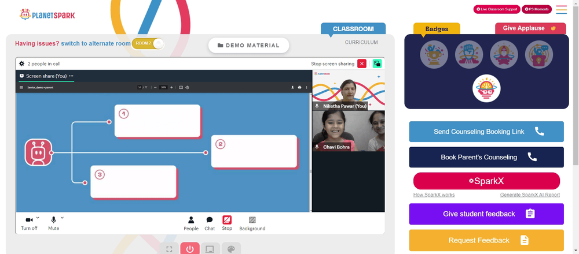Click Book Parent's Counseling
579x254 pixels.
[486, 157]
